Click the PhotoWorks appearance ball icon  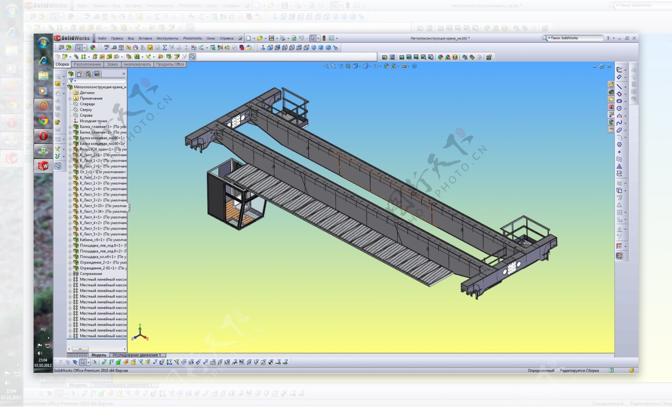point(441,57)
